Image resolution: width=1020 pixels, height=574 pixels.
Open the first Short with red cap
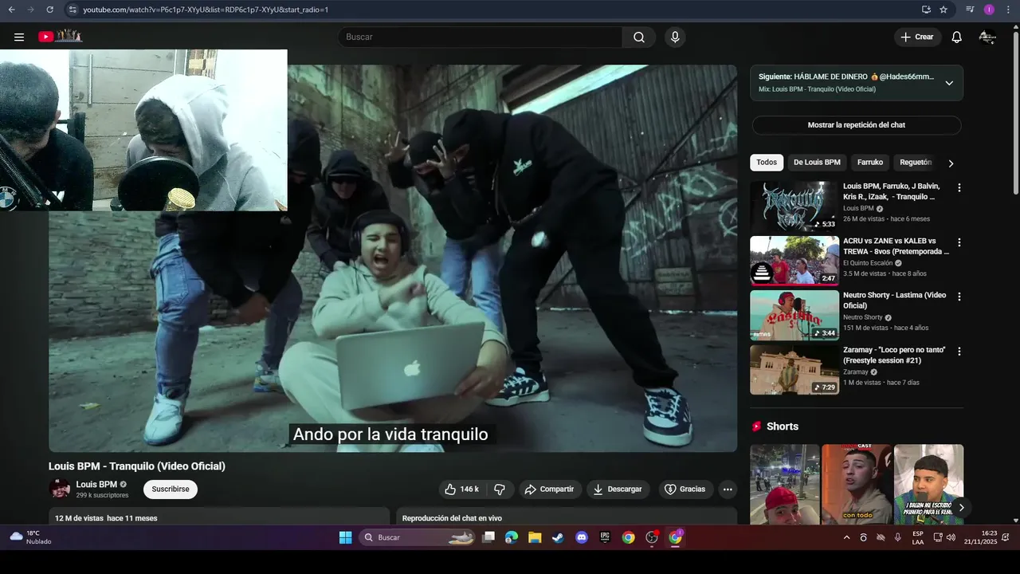(784, 484)
